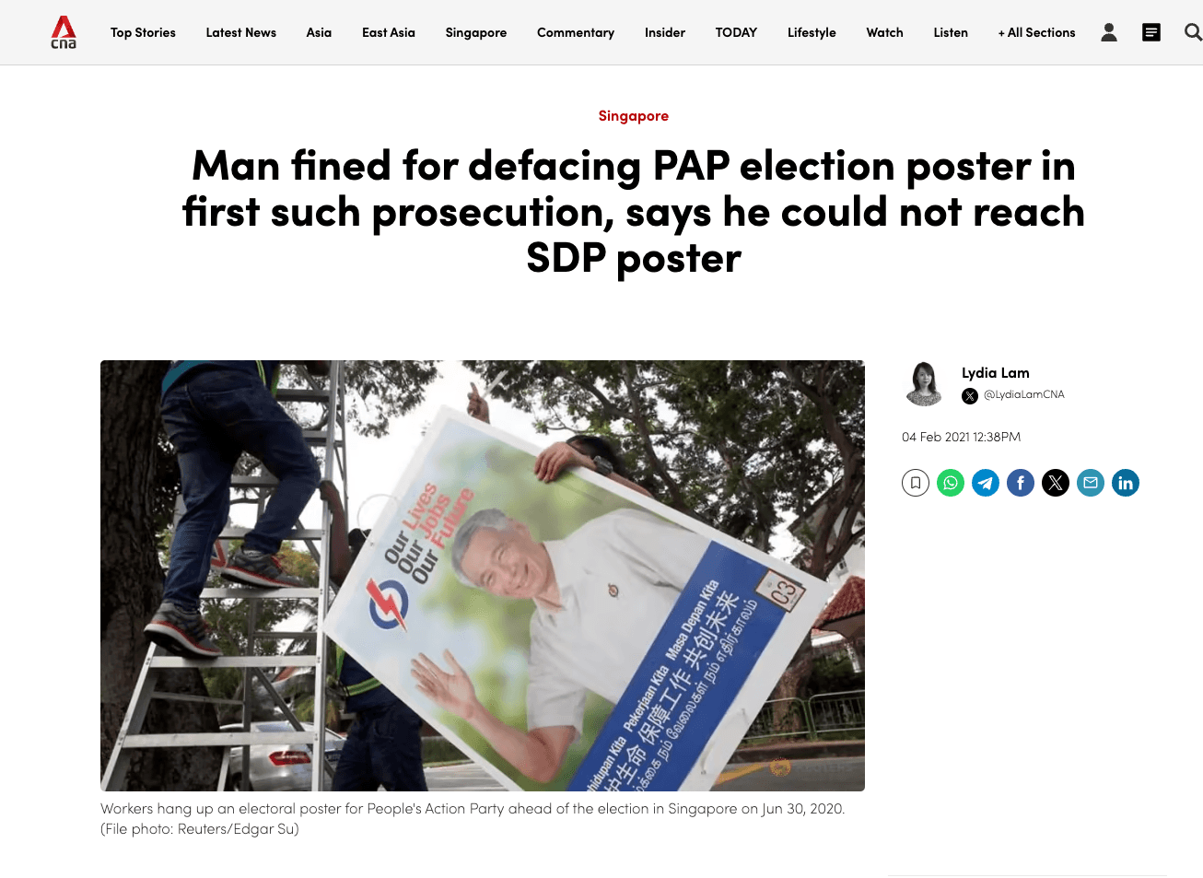Click the election poster article photo
This screenshot has width=1203, height=878.
tap(483, 576)
